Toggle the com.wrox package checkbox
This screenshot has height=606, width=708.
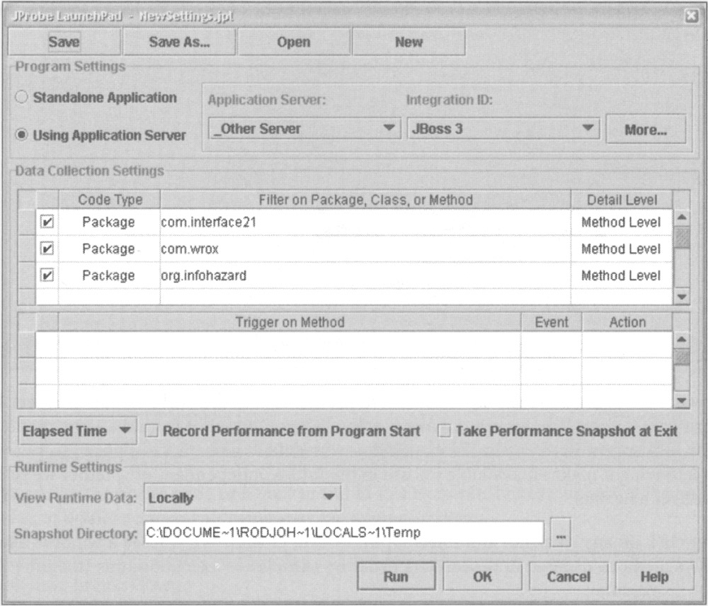47,249
